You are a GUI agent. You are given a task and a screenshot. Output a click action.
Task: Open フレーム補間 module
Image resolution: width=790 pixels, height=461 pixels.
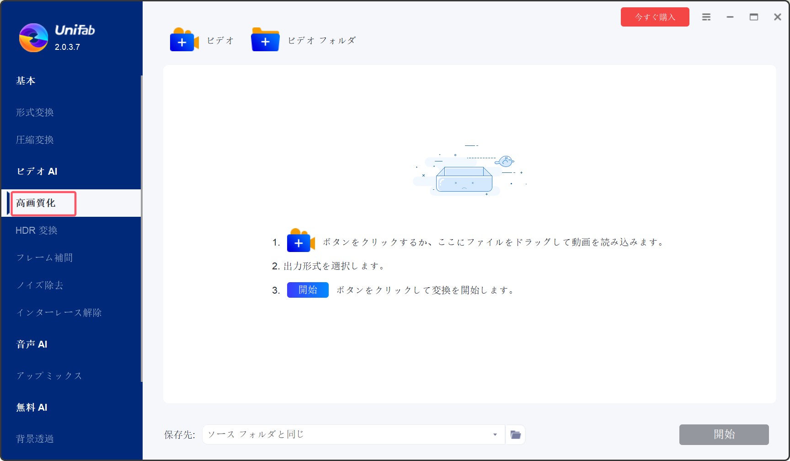pyautogui.click(x=44, y=258)
